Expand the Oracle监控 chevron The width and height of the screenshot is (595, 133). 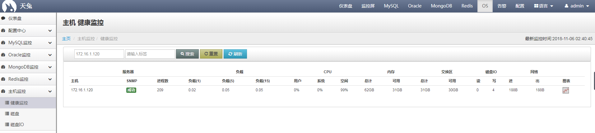click(50, 55)
